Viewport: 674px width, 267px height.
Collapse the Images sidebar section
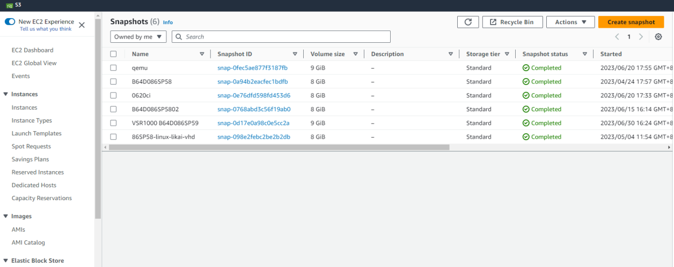coord(6,216)
